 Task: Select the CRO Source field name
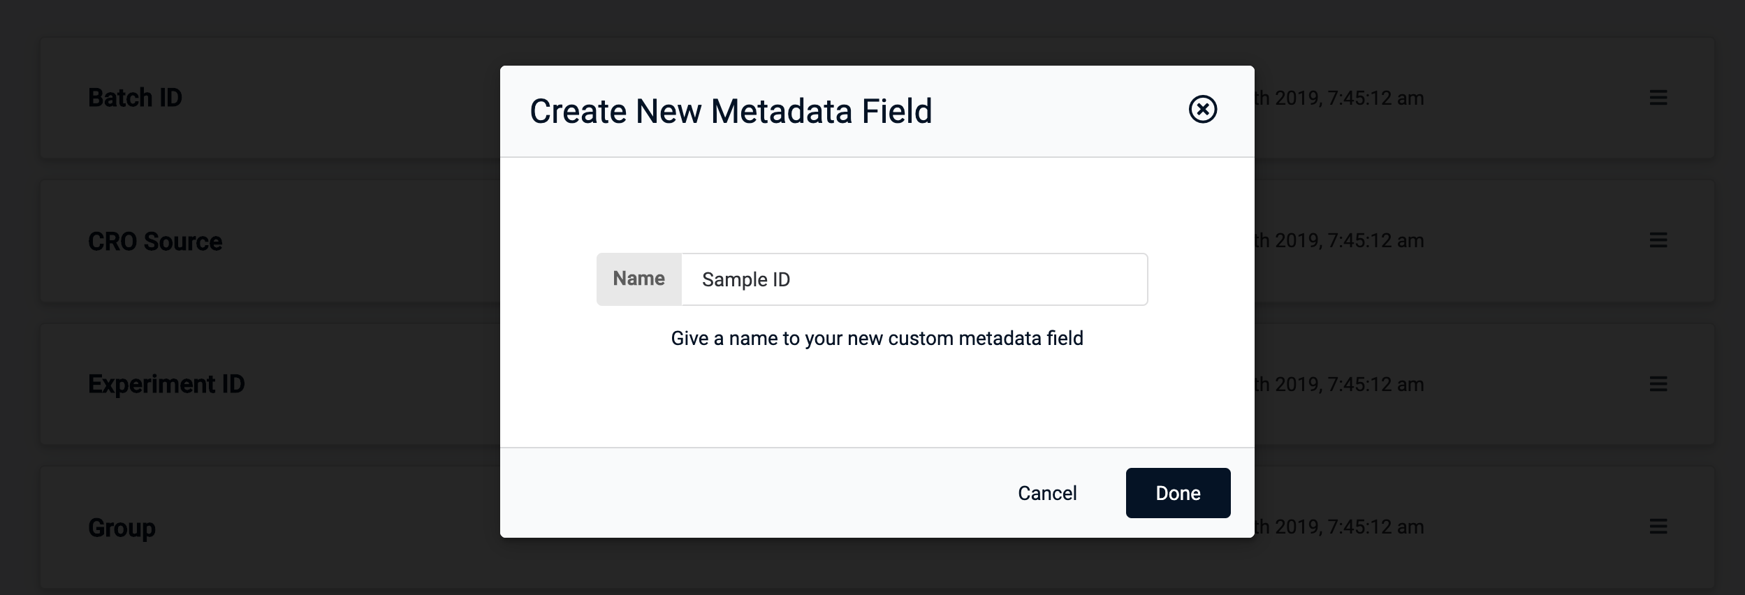(x=155, y=242)
